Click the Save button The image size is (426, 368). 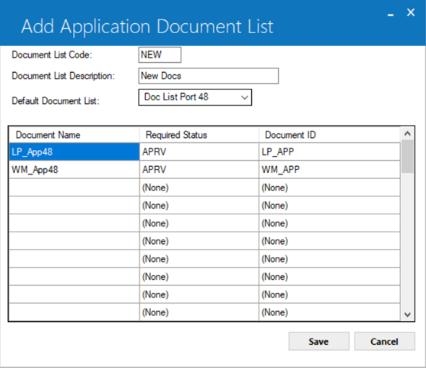coord(318,341)
